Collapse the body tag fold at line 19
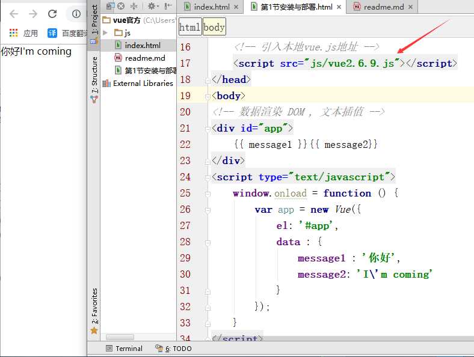This screenshot has height=357, width=474. coord(208,97)
